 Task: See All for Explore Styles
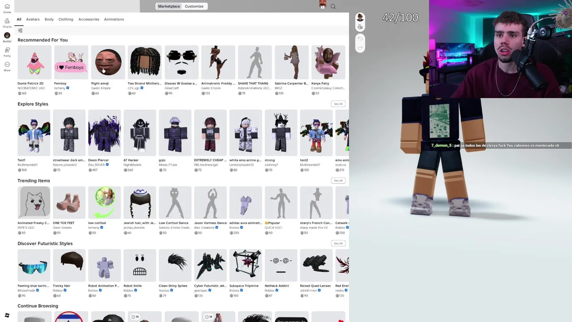pos(338,104)
